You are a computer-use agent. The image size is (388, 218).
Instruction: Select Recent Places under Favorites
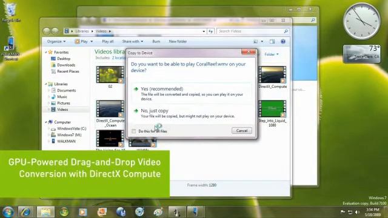[x=65, y=71]
